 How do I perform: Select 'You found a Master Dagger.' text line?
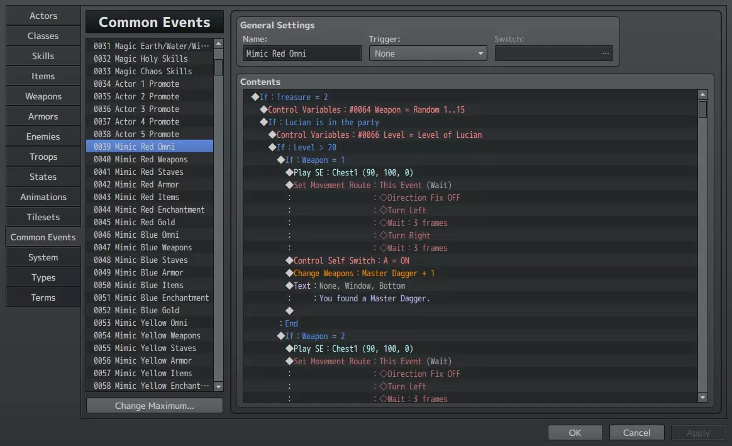(x=470, y=298)
